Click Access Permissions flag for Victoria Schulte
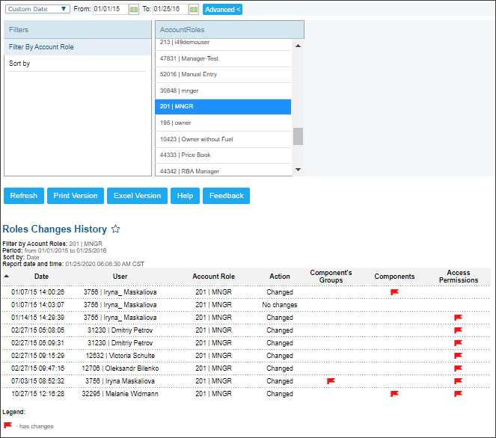Screen dimensions: 496x438 click(x=458, y=356)
